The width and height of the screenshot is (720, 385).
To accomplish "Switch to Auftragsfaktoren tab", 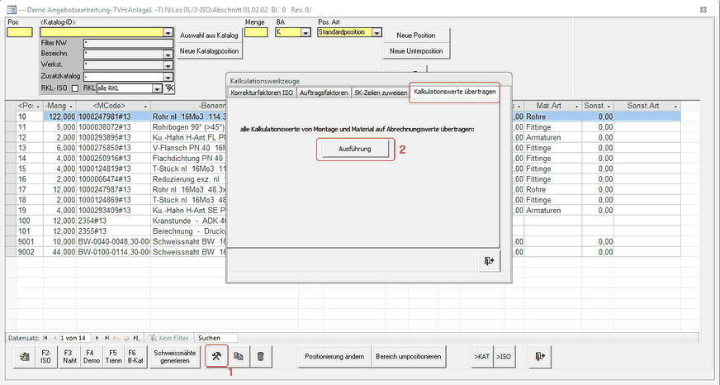I will (324, 93).
